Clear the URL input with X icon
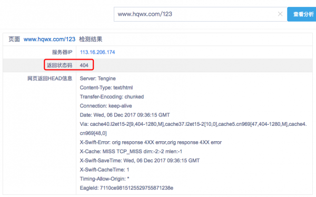Viewport: 316px width, 197px height. [x=280, y=14]
